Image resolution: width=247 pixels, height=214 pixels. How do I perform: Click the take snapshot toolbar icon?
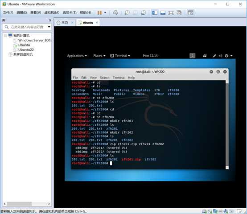(x=127, y=12)
